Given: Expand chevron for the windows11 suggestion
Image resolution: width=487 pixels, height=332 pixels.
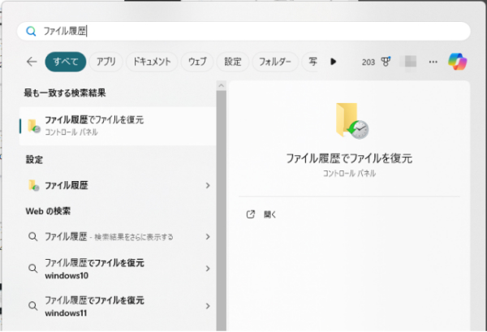Looking at the screenshot, I should coord(208,306).
